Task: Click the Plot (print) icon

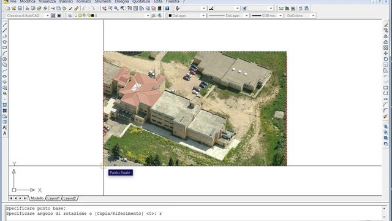Action: pos(27,8)
